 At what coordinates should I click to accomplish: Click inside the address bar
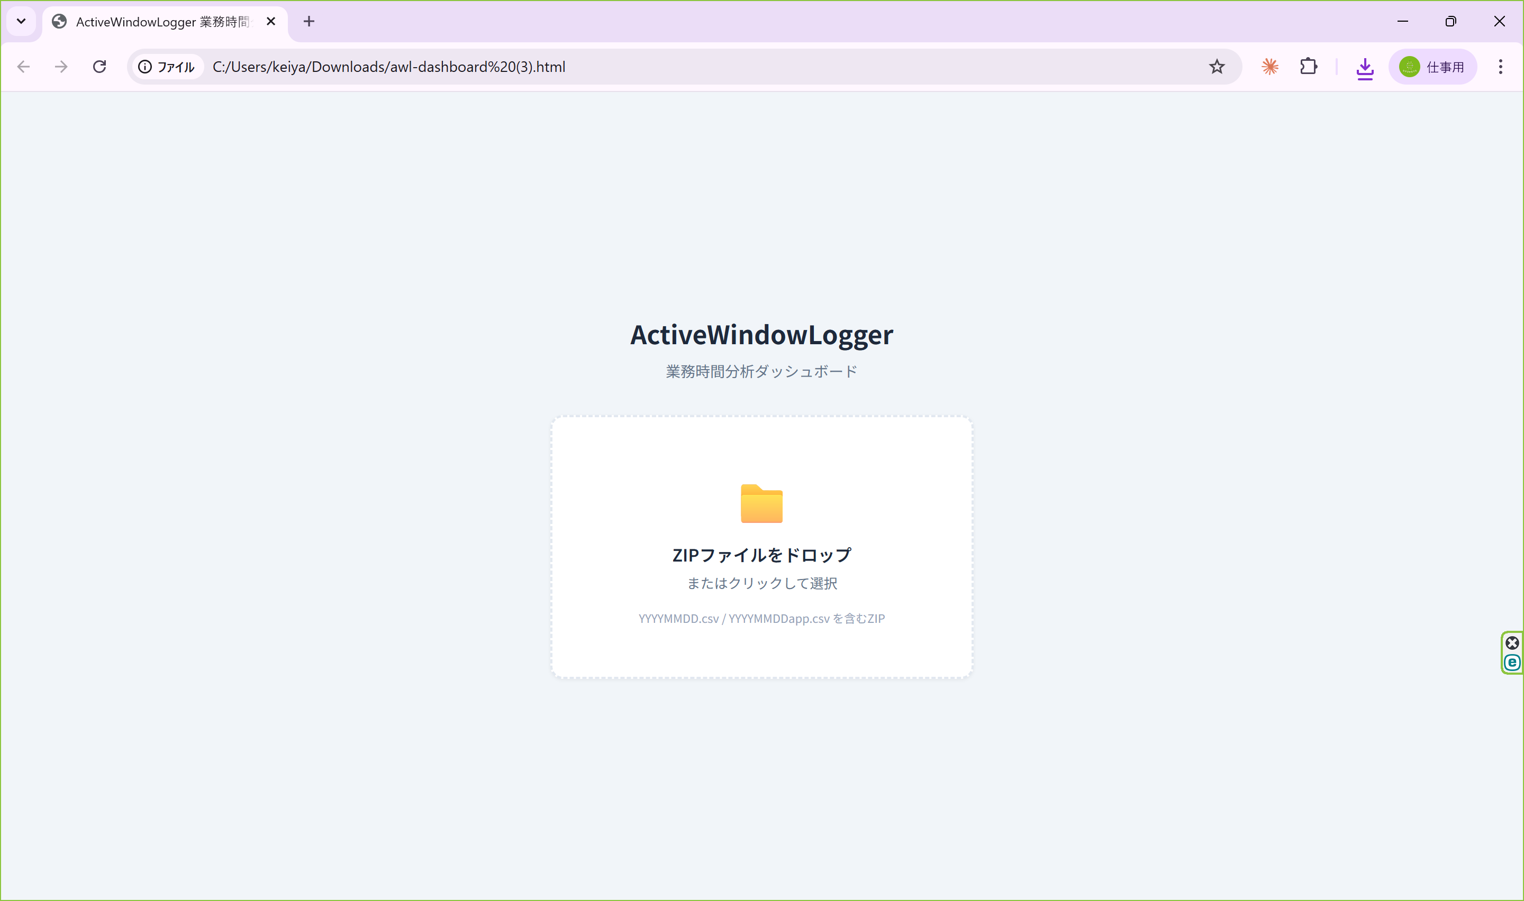pyautogui.click(x=668, y=67)
